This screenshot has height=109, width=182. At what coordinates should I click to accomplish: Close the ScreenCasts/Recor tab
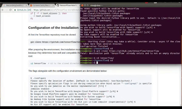[53, 5]
